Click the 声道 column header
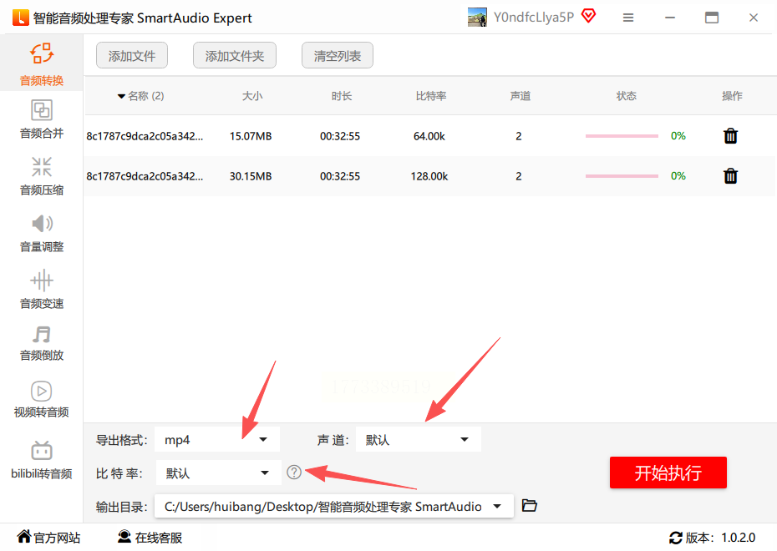Image resolution: width=777 pixels, height=551 pixels. click(x=520, y=96)
